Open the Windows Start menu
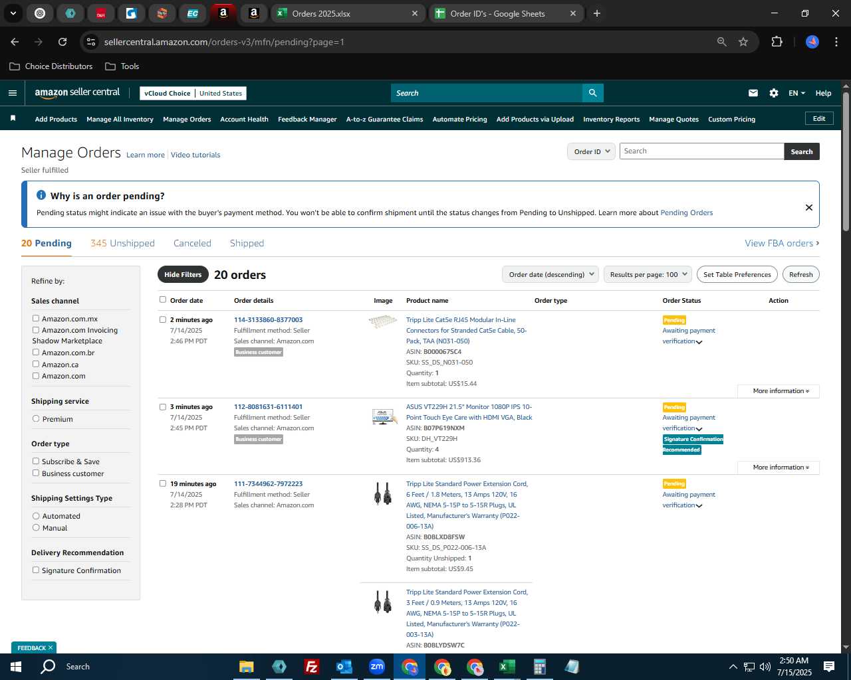This screenshot has height=680, width=851. click(x=16, y=667)
